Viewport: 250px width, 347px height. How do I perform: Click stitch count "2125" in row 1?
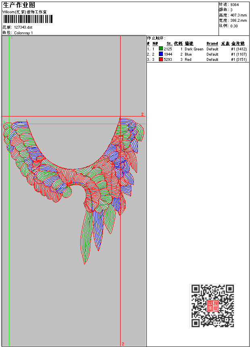tap(168, 49)
